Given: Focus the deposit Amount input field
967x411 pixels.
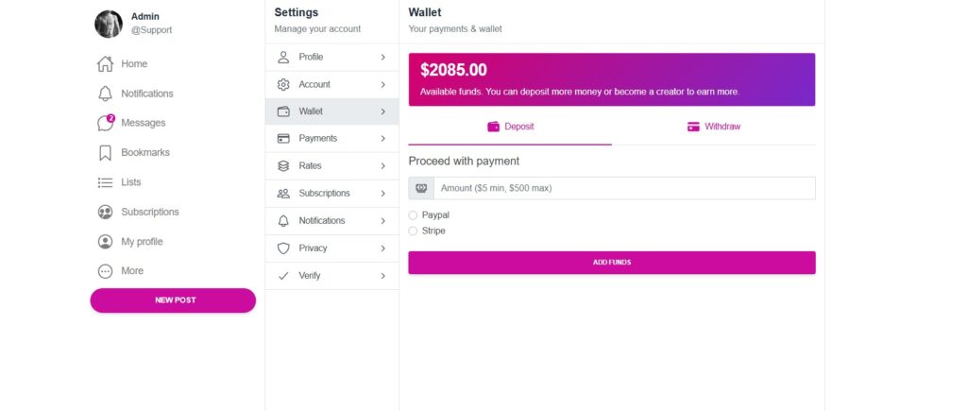Looking at the screenshot, I should coord(624,188).
